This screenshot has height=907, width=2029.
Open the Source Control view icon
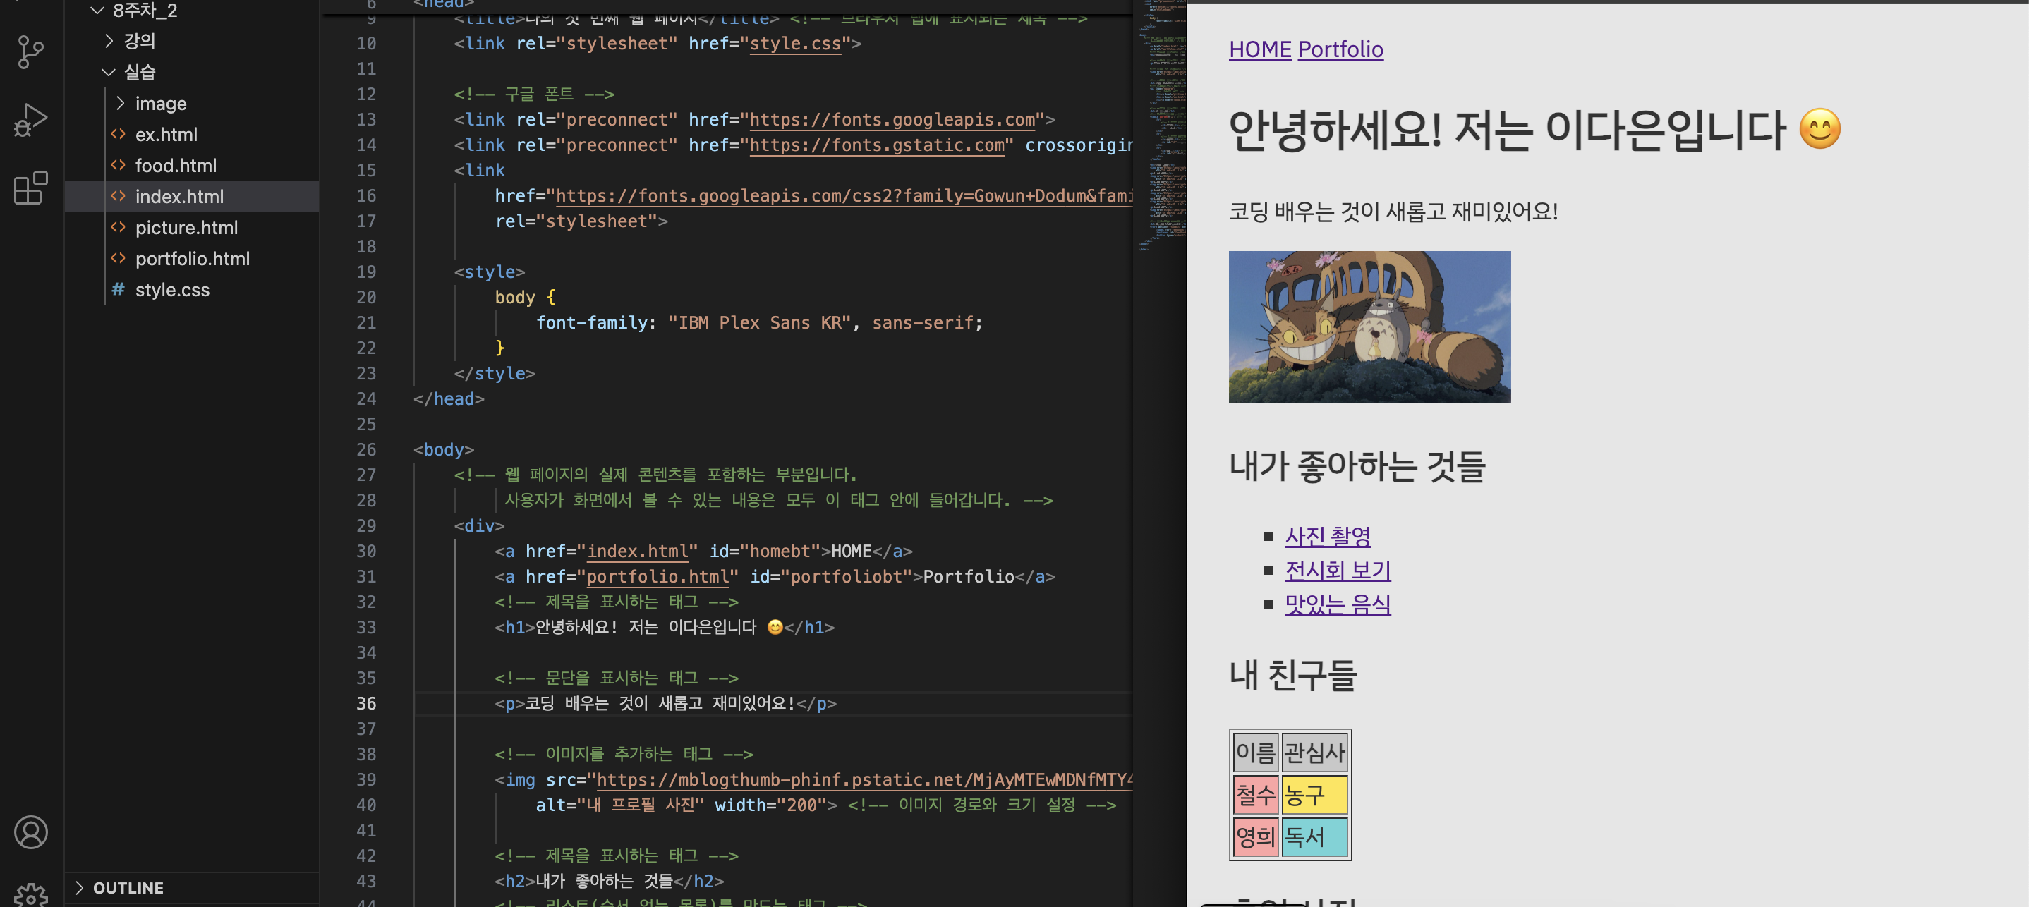coord(30,52)
